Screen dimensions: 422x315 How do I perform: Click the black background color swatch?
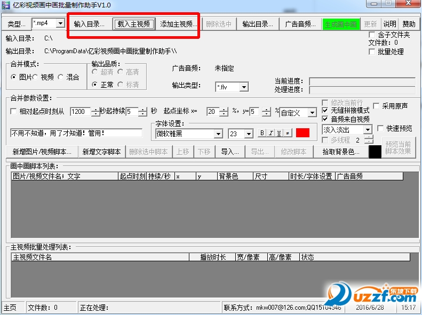click(375, 152)
